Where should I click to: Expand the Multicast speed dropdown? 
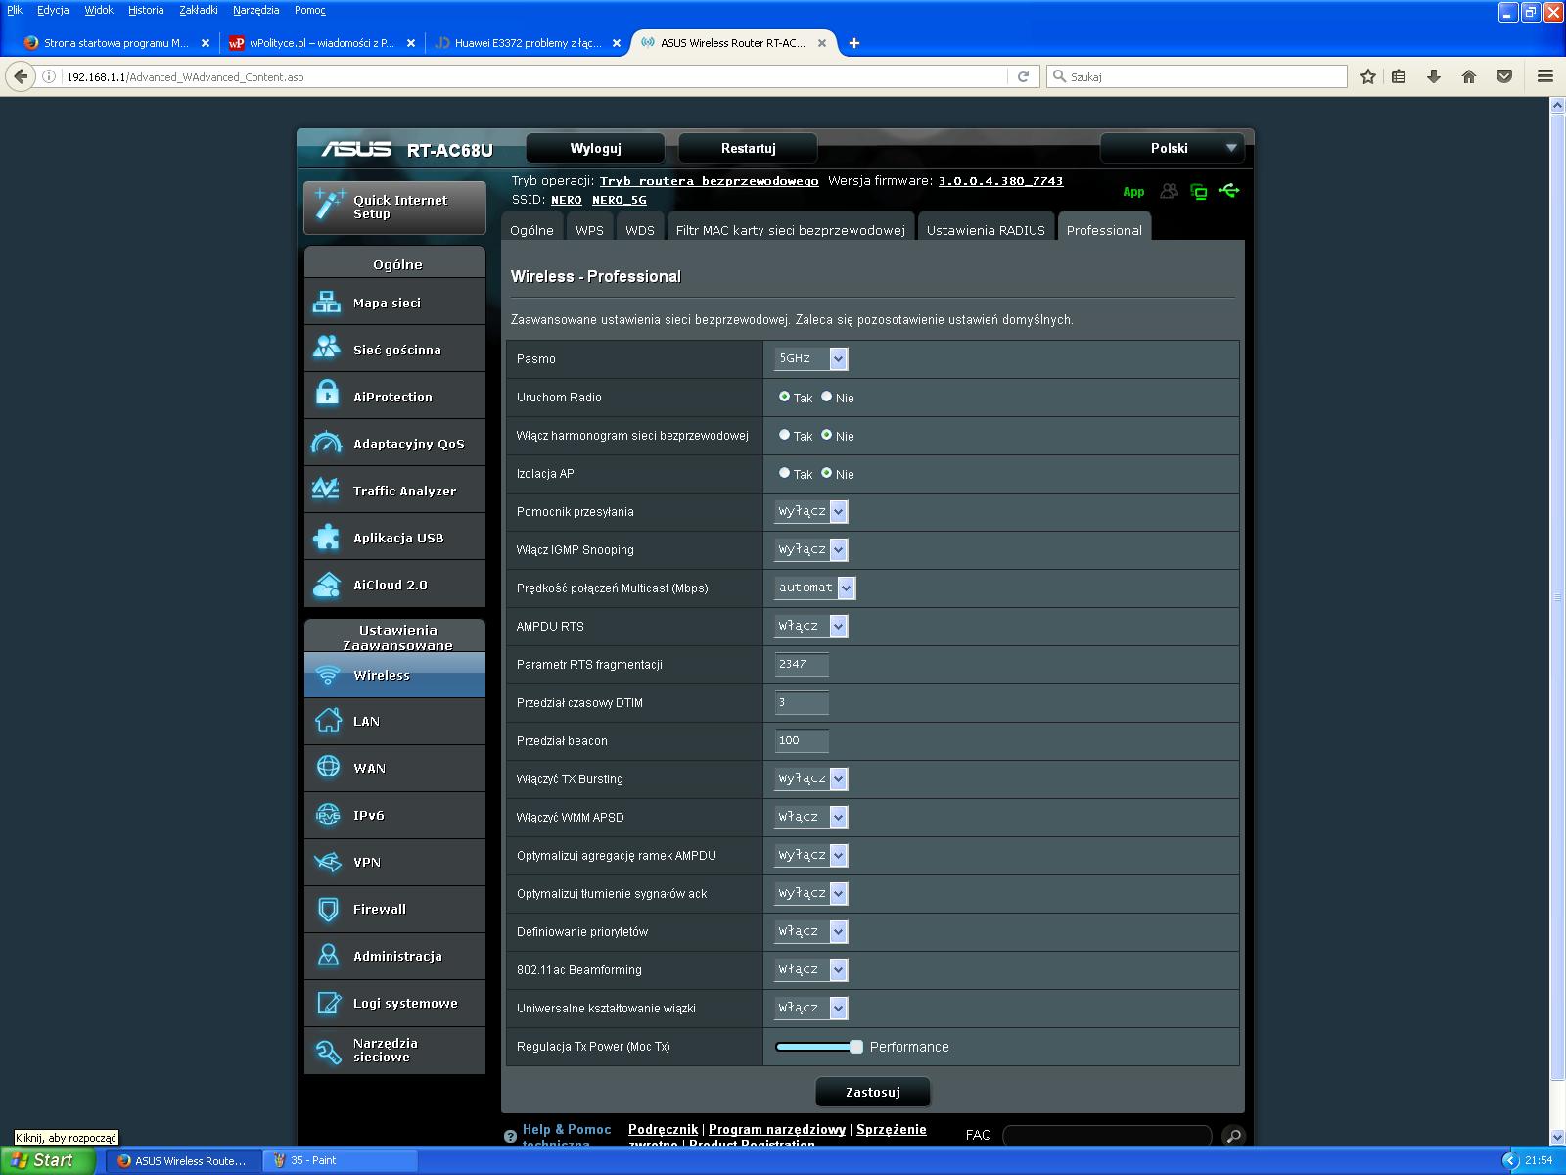pos(814,587)
